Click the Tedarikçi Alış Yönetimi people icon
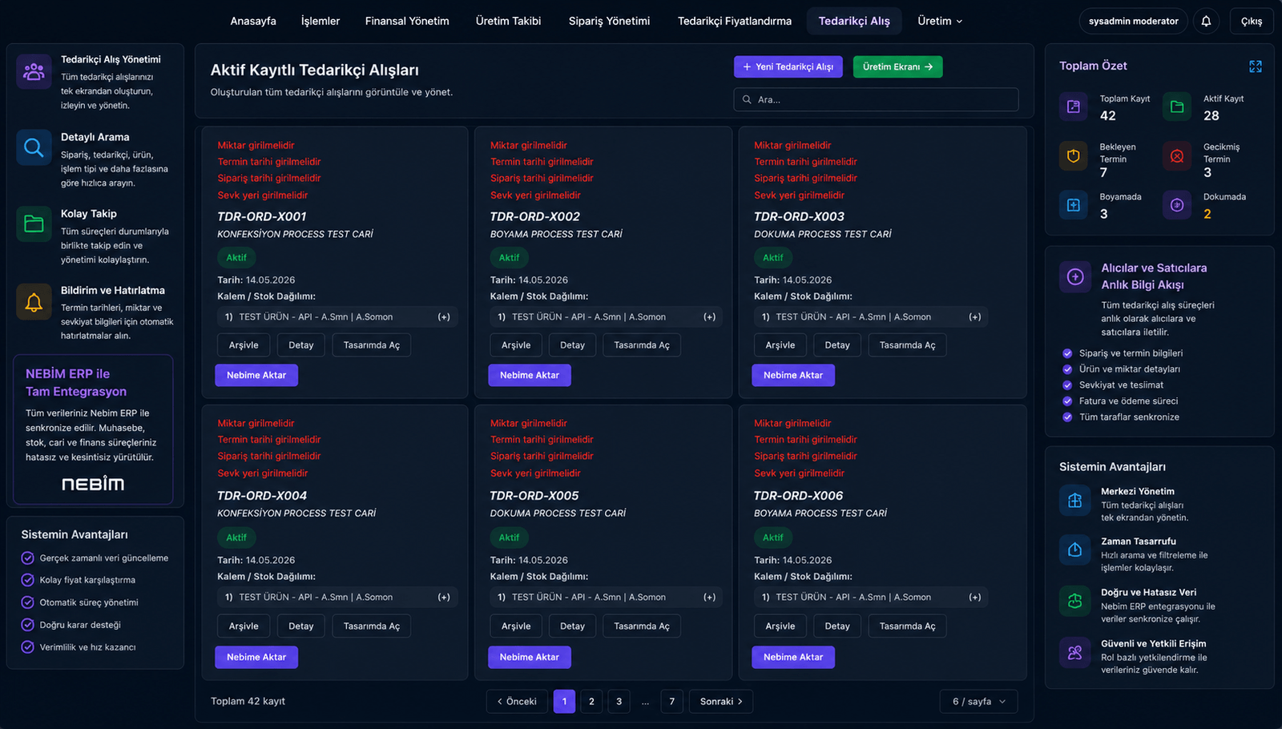The image size is (1282, 729). pos(34,71)
